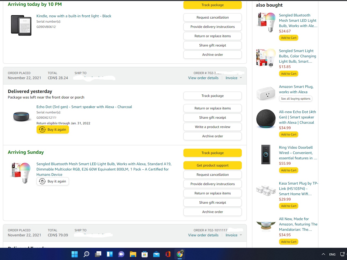347x260 pixels.
Task: Open Invoice dropdown for CDN$ 79.09 order
Action: tap(234, 235)
